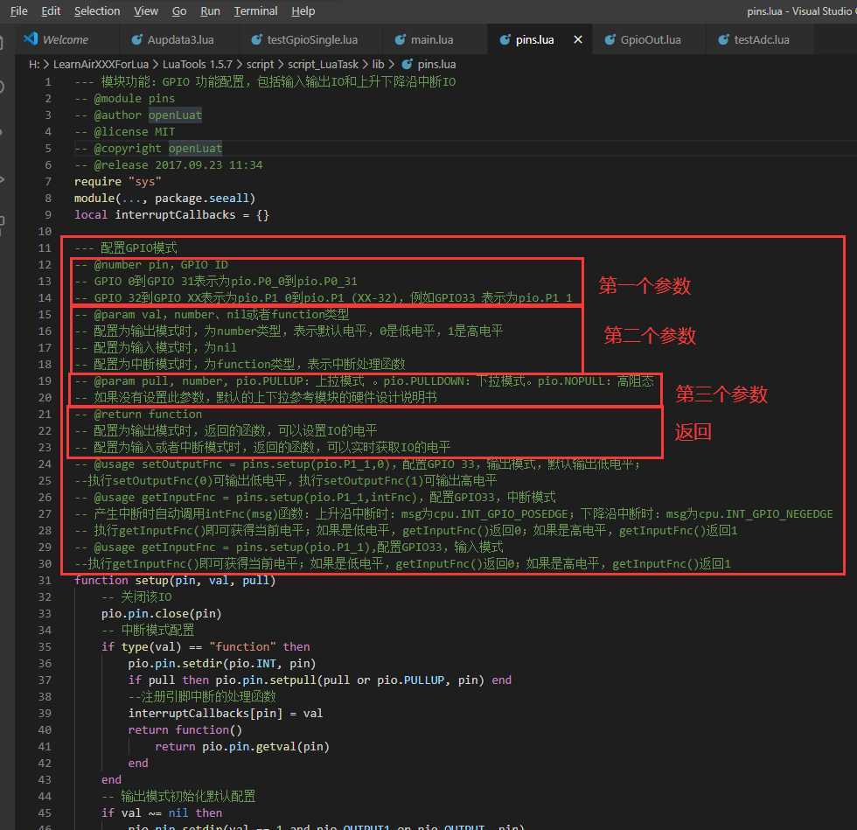Click 'if val ~= nil then' line
This screenshot has width=857, height=830.
coord(162,813)
